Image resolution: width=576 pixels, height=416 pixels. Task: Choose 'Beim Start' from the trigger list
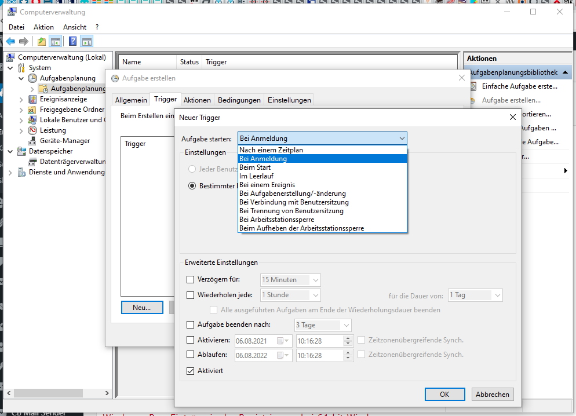pyautogui.click(x=254, y=167)
